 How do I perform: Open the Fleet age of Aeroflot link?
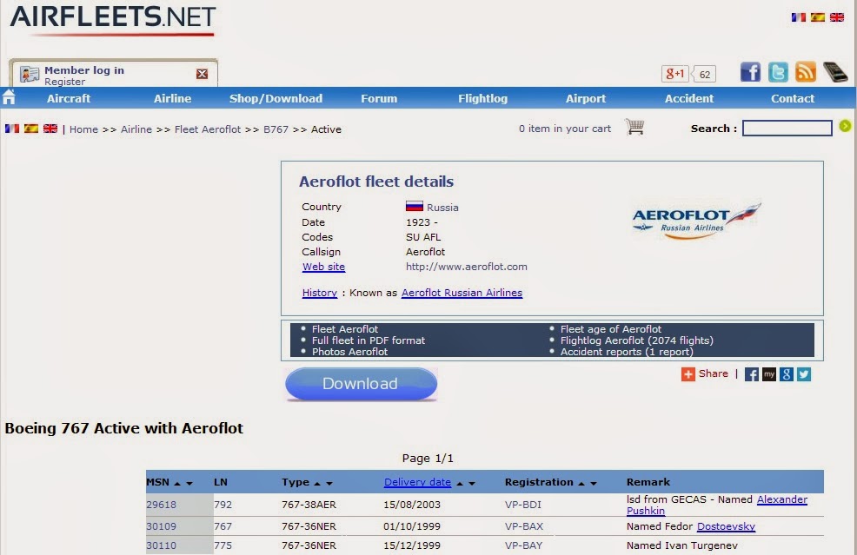pos(610,329)
